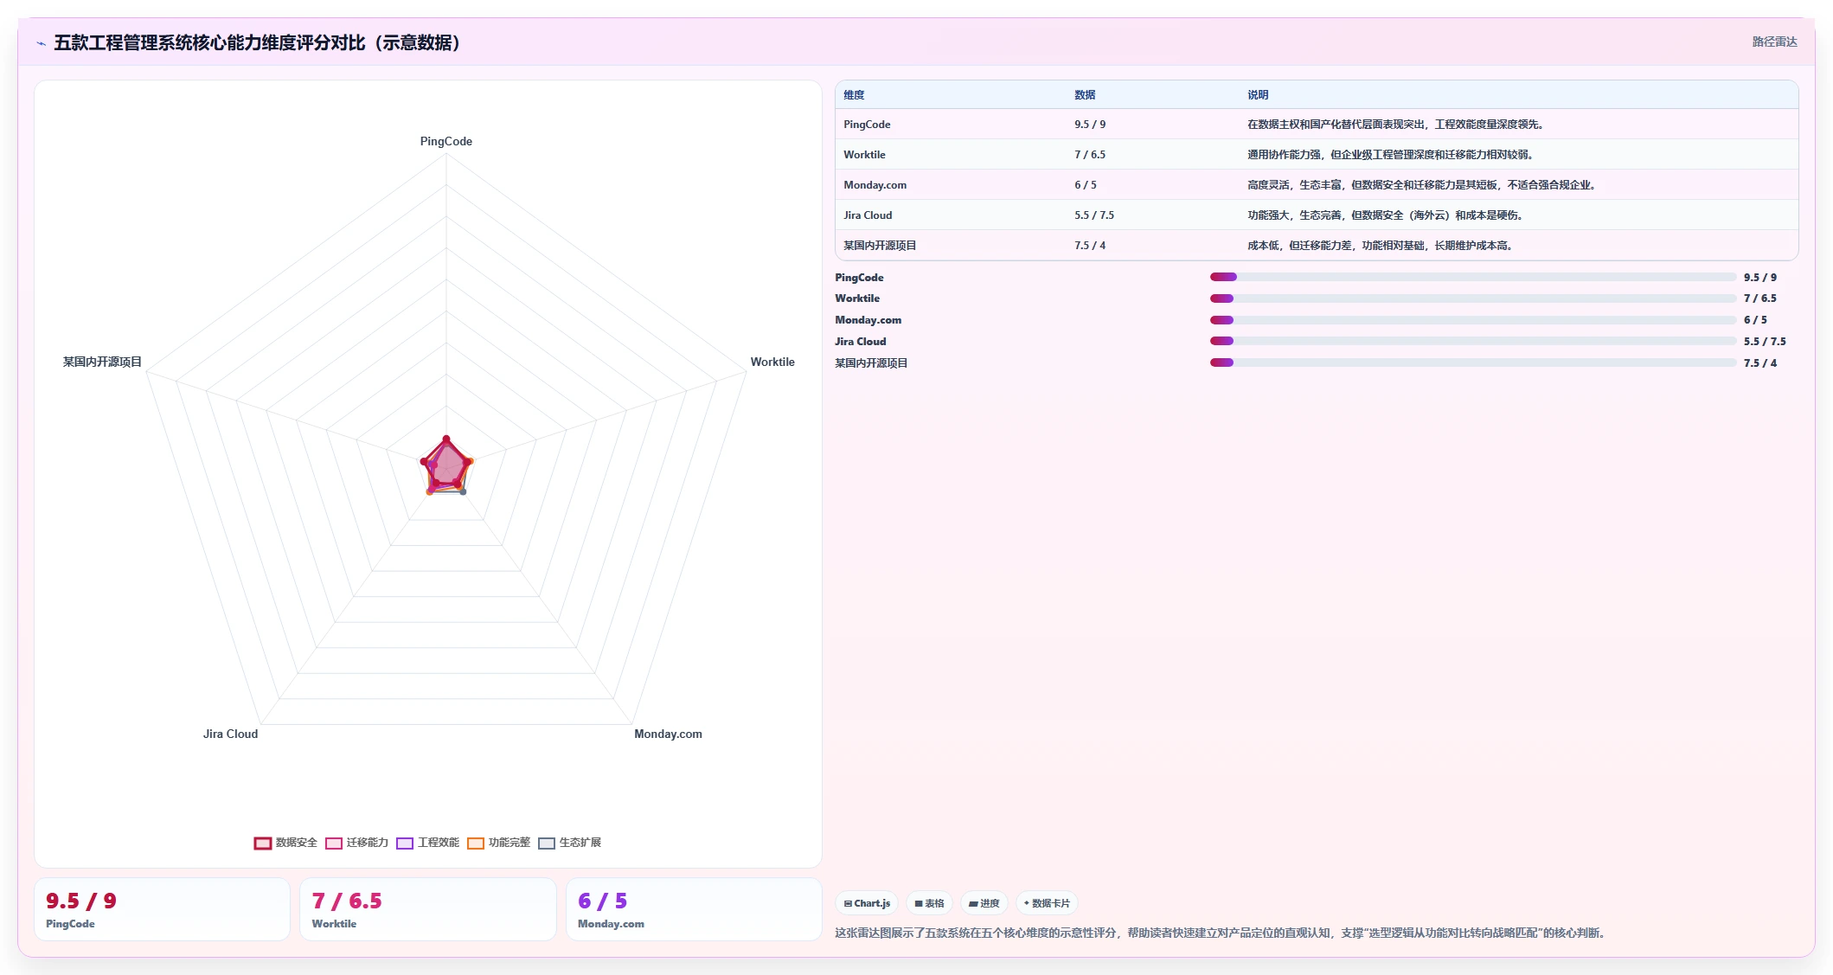The image size is (1833, 975).
Task: Click the Jira Cloud label in the progress list
Action: 861,342
